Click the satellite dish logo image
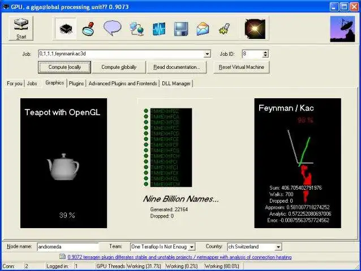Screen dimensions: 361x271 342,29
